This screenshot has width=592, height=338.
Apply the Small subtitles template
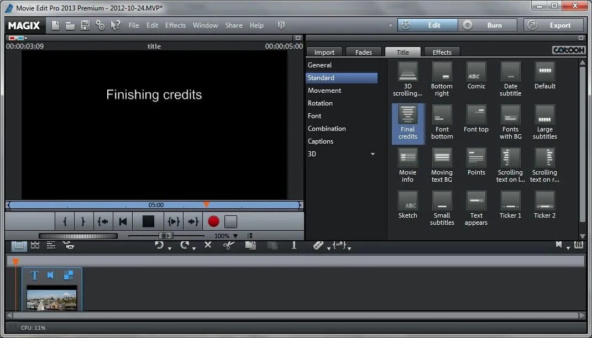click(x=442, y=208)
